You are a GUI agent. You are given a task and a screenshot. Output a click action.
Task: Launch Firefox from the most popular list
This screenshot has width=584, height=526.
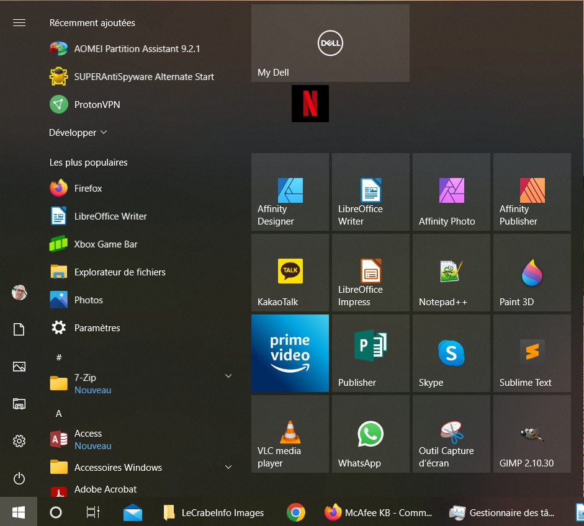coord(142,189)
